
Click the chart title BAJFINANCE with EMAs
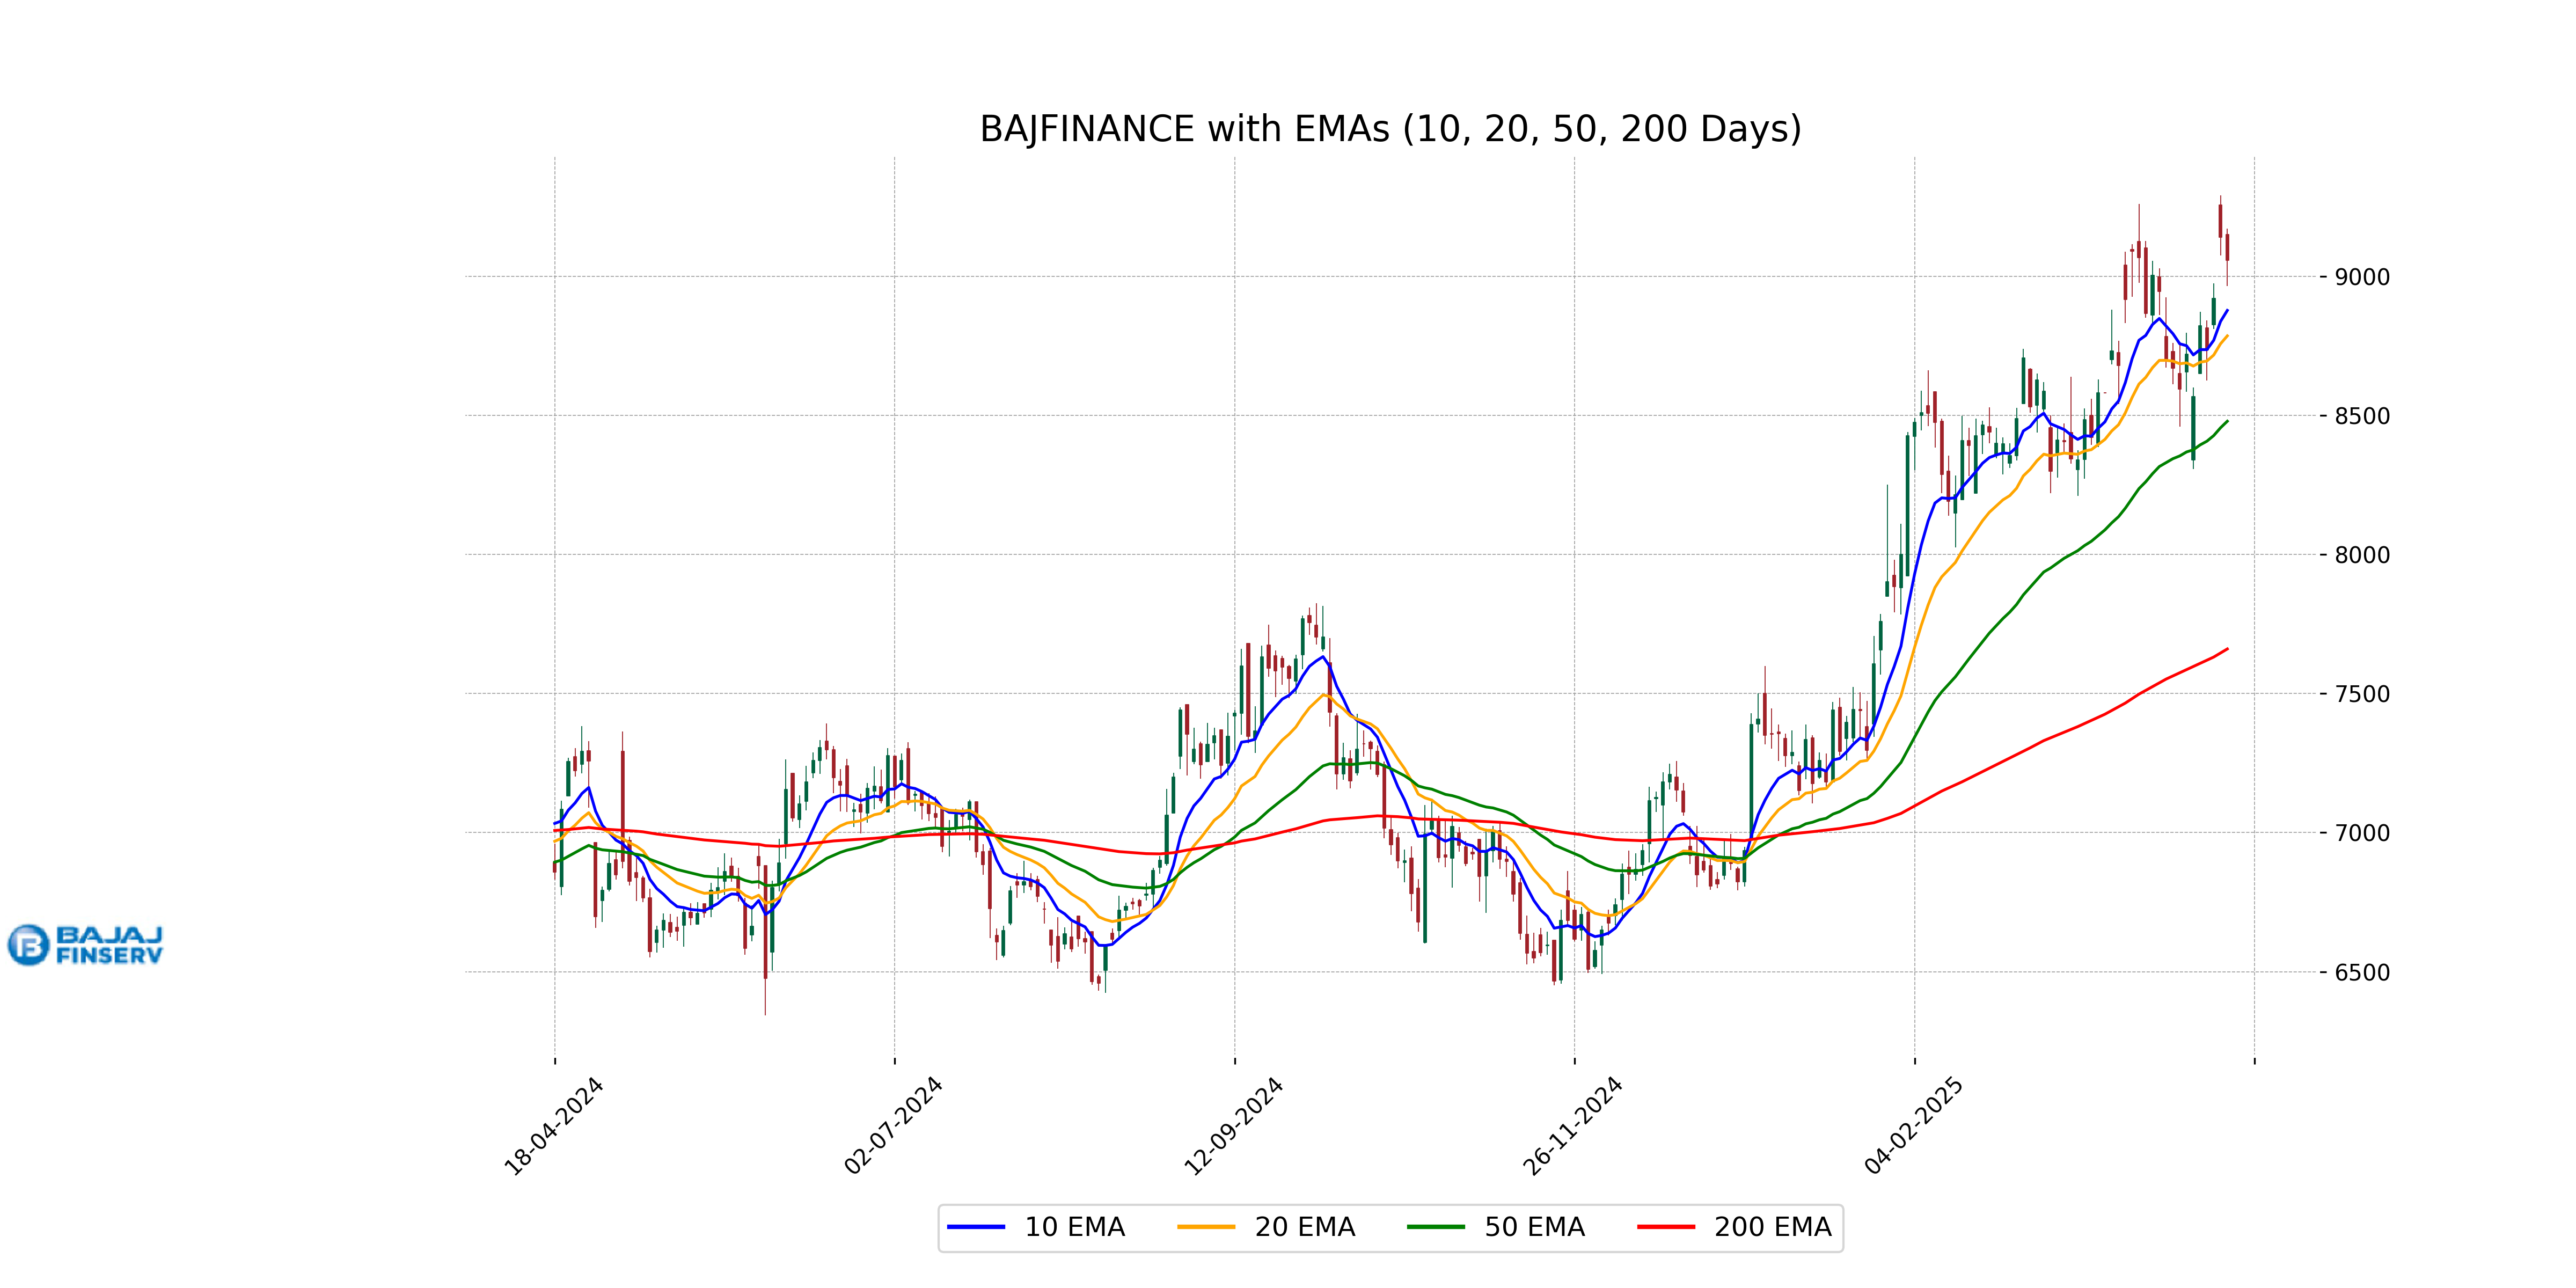pyautogui.click(x=1390, y=129)
